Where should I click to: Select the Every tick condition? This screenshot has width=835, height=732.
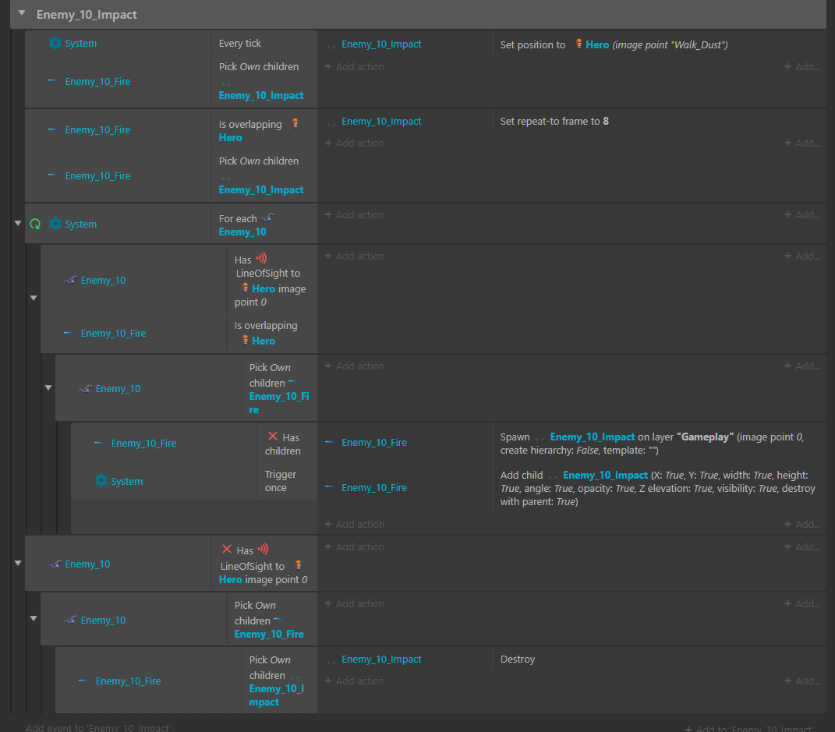(x=240, y=44)
